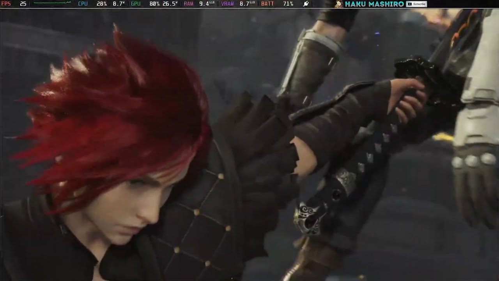Viewport: 499px width, 281px height.
Task: Click the RAM usage value "9.4"
Action: [204, 4]
